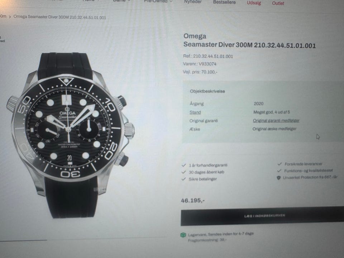Viewport: 344px width, 258px height.
Task: Click the Omega Seamaster breadcrumb link
Action: coord(60,17)
